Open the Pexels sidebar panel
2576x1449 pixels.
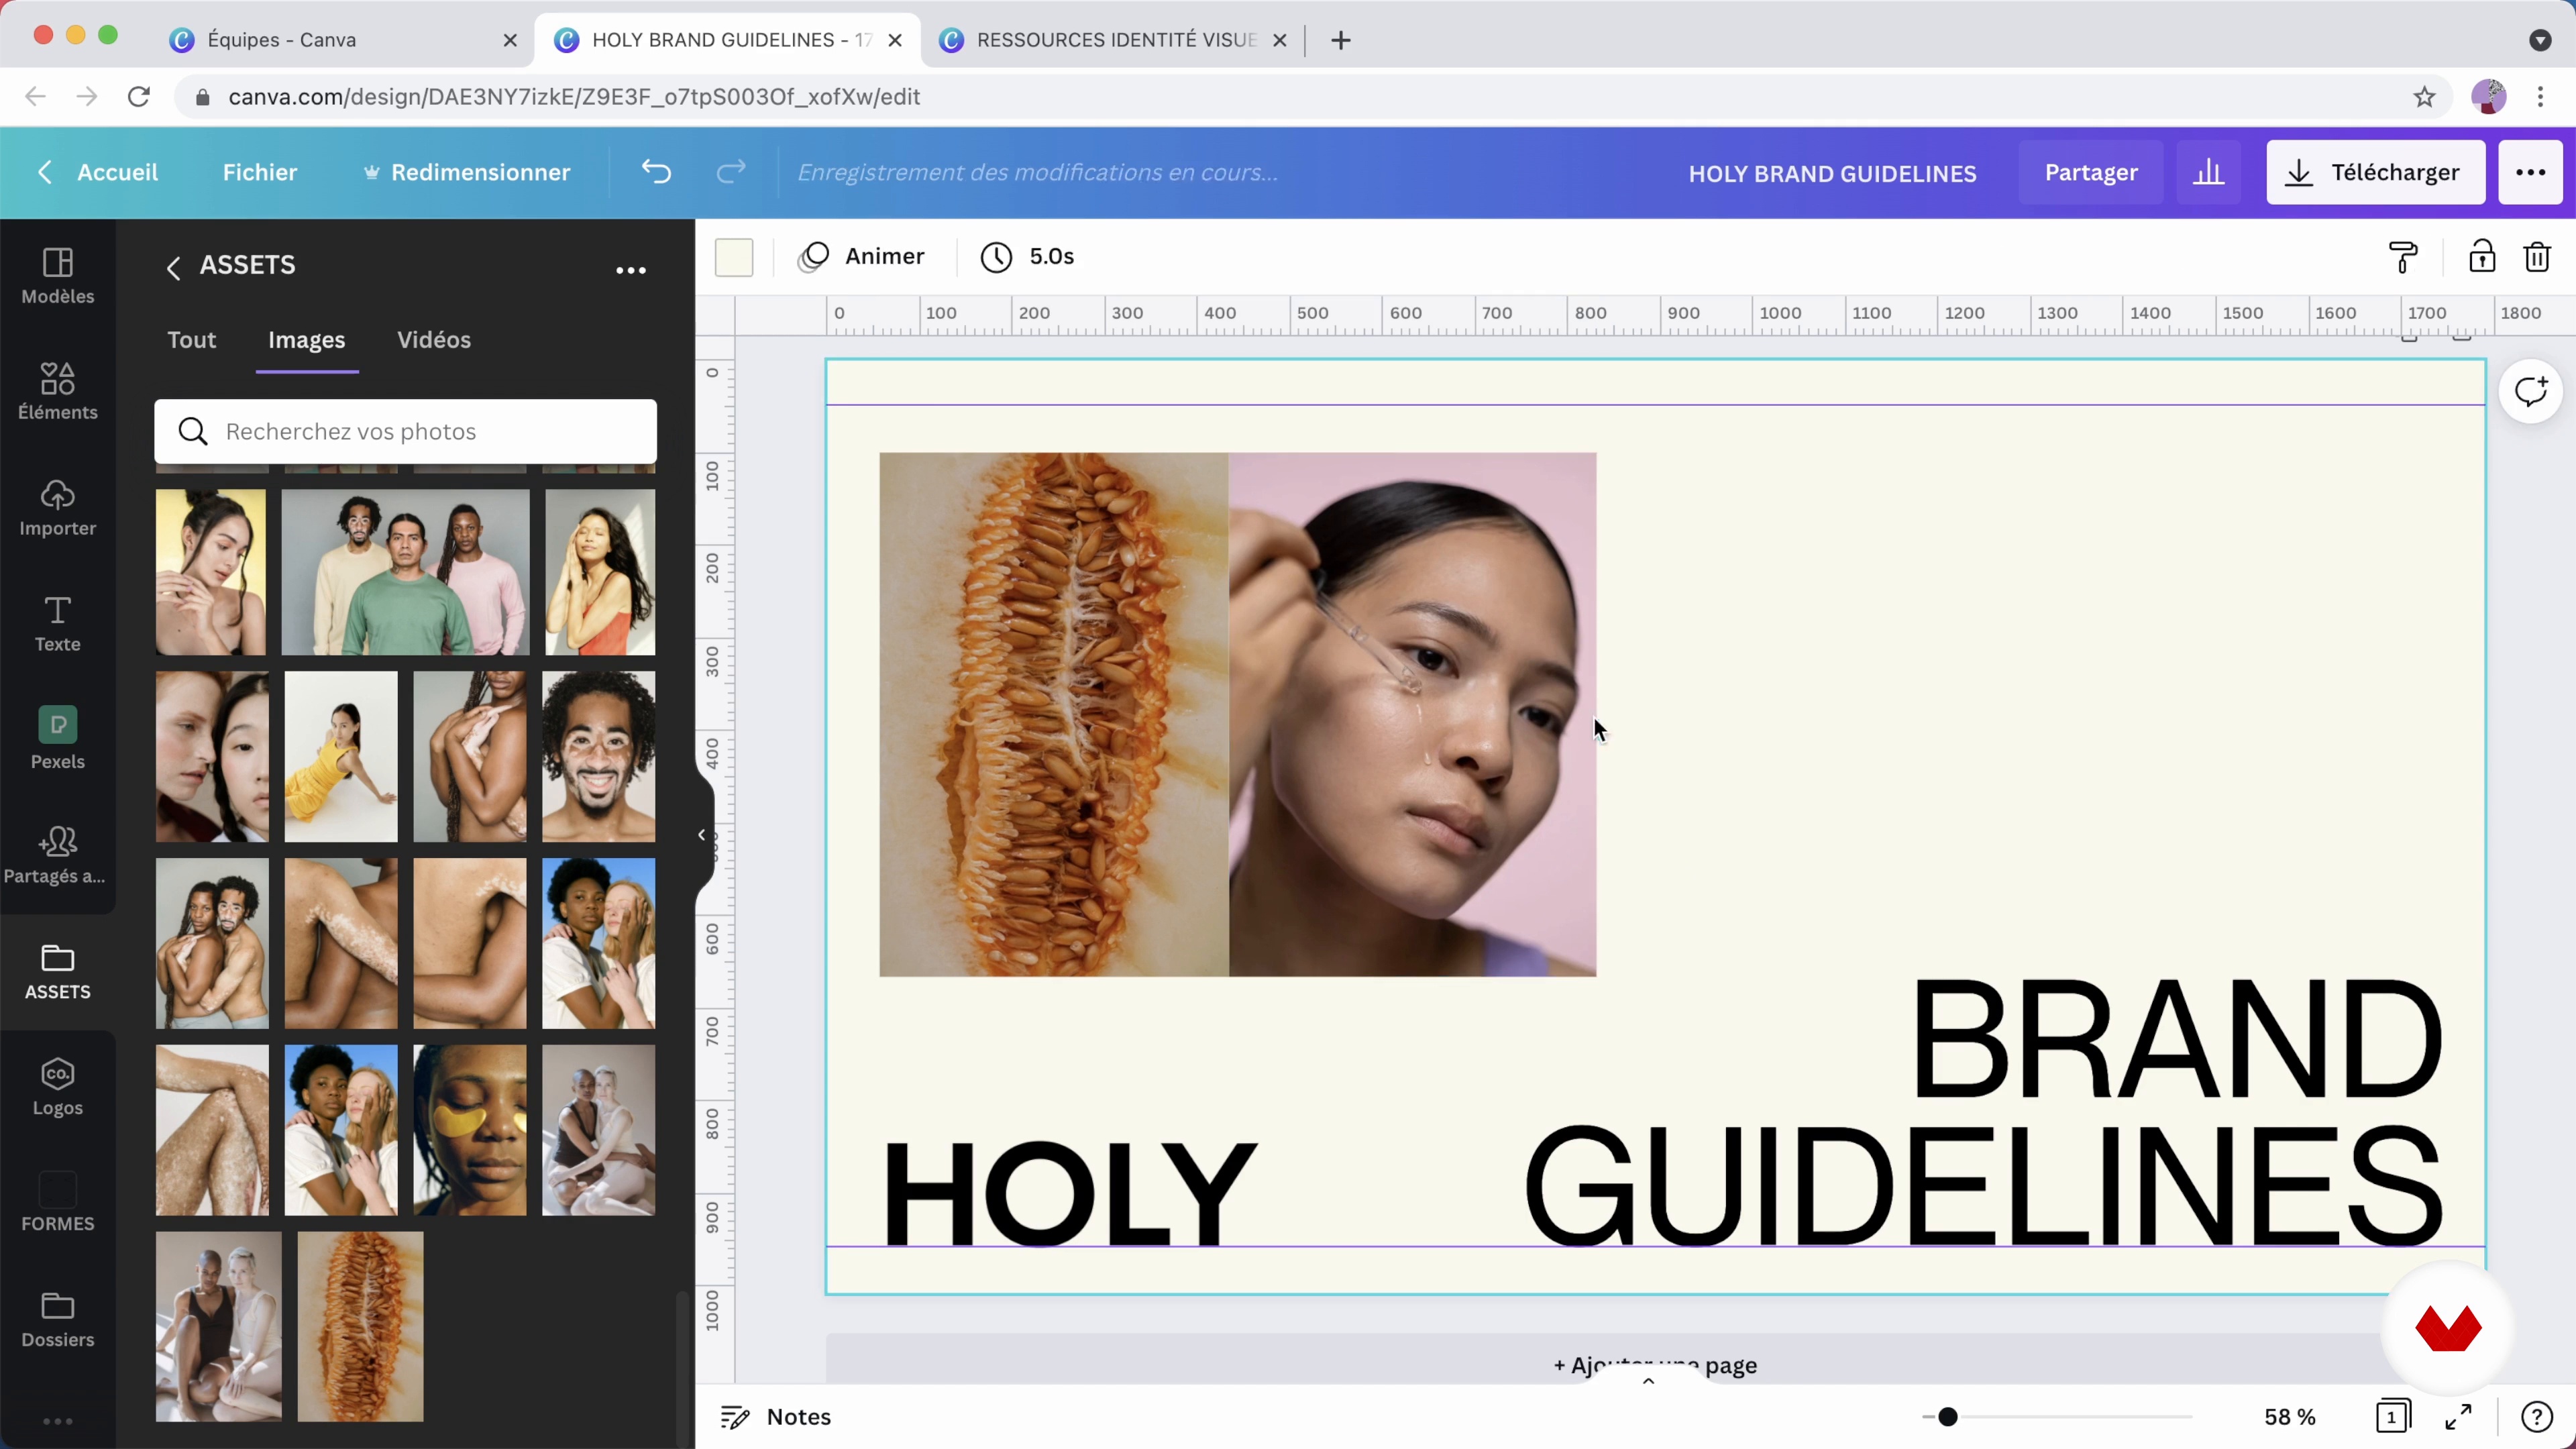pos(58,739)
